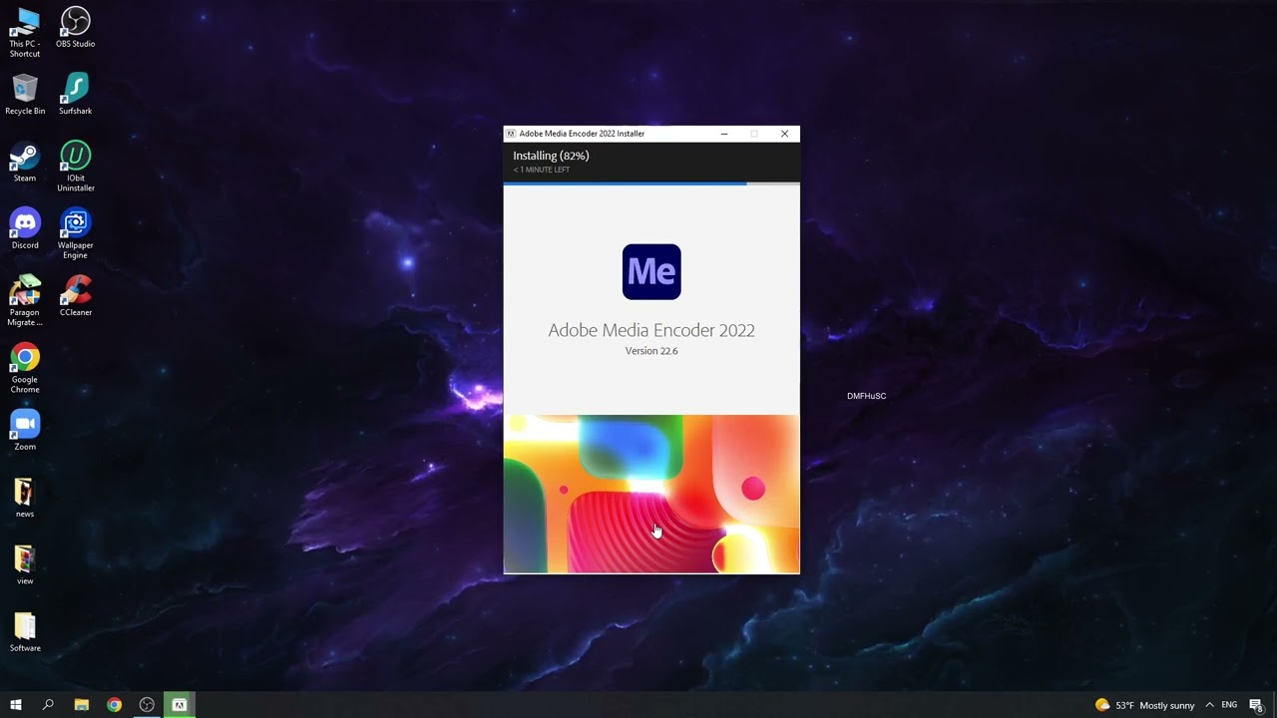The width and height of the screenshot is (1277, 718).
Task: Click the '< 1 MINUTE LEFT' text
Action: (x=542, y=170)
